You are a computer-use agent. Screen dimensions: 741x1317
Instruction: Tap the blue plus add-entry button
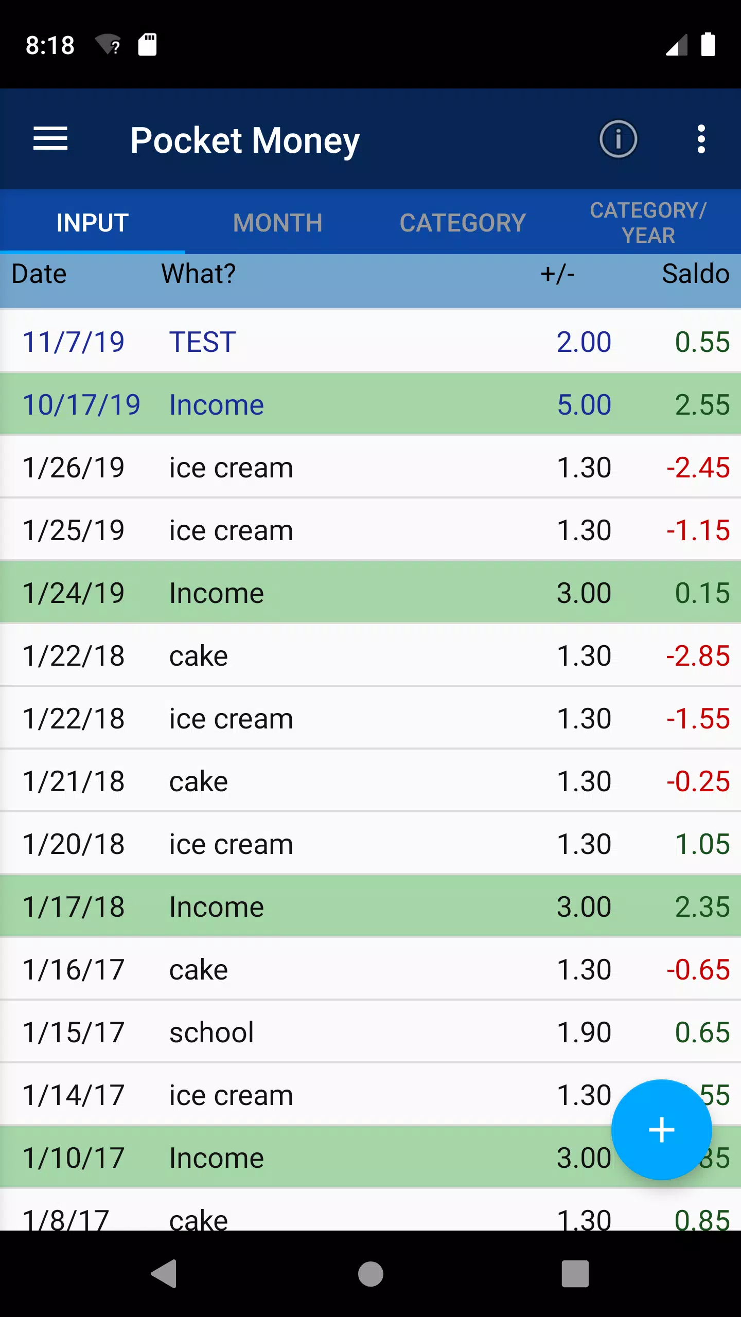pyautogui.click(x=661, y=1129)
